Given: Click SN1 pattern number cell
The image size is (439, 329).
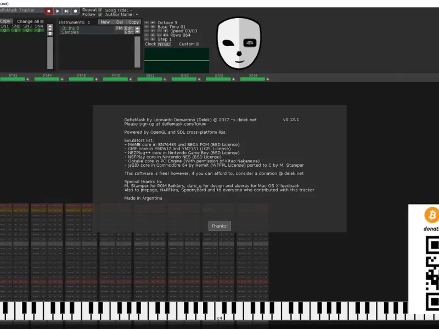Looking at the screenshot, I should pos(5,31).
